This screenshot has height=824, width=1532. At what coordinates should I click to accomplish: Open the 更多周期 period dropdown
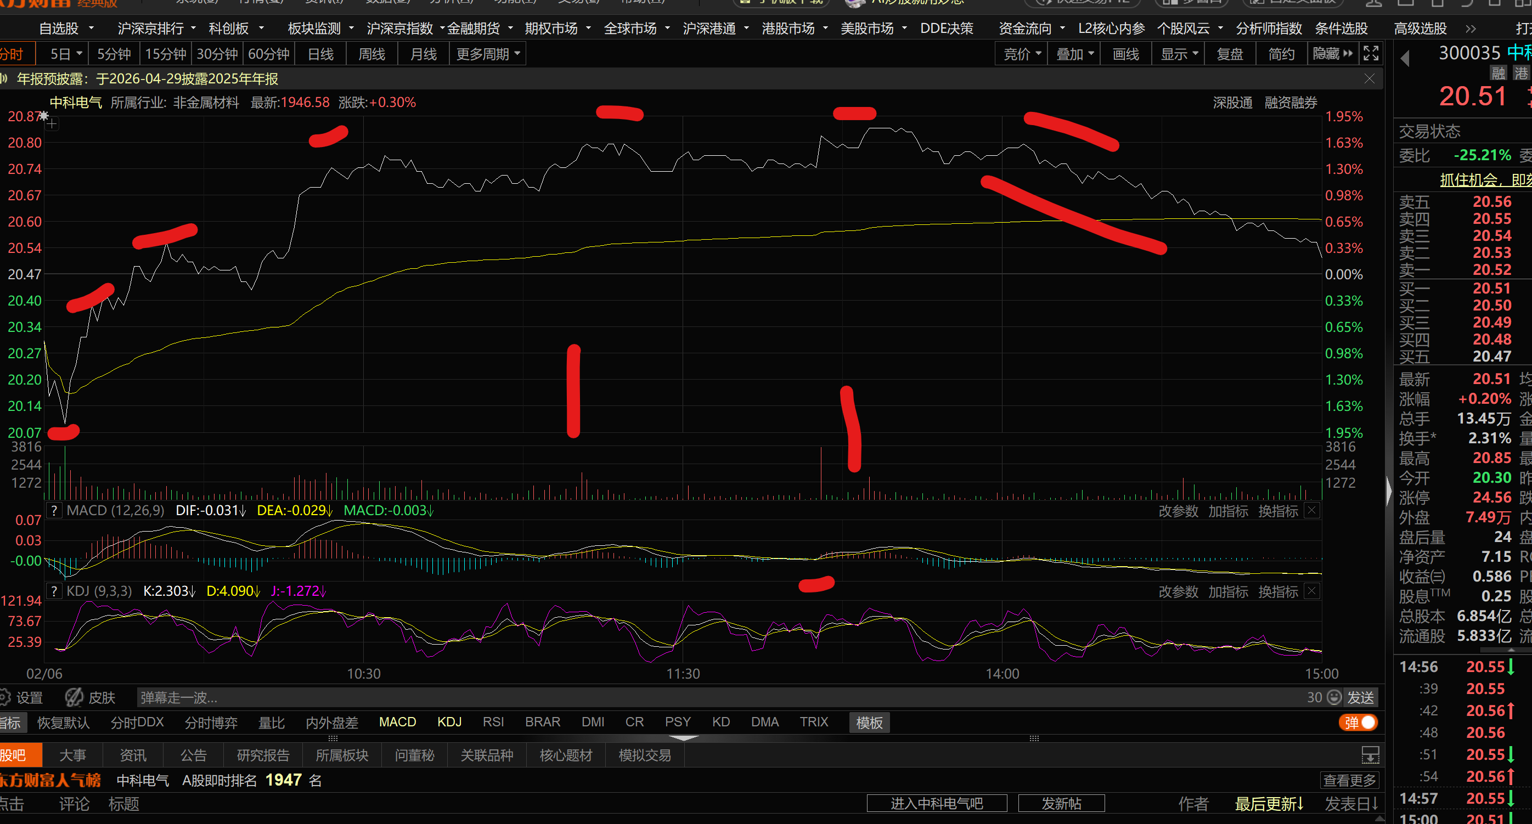[x=488, y=54]
